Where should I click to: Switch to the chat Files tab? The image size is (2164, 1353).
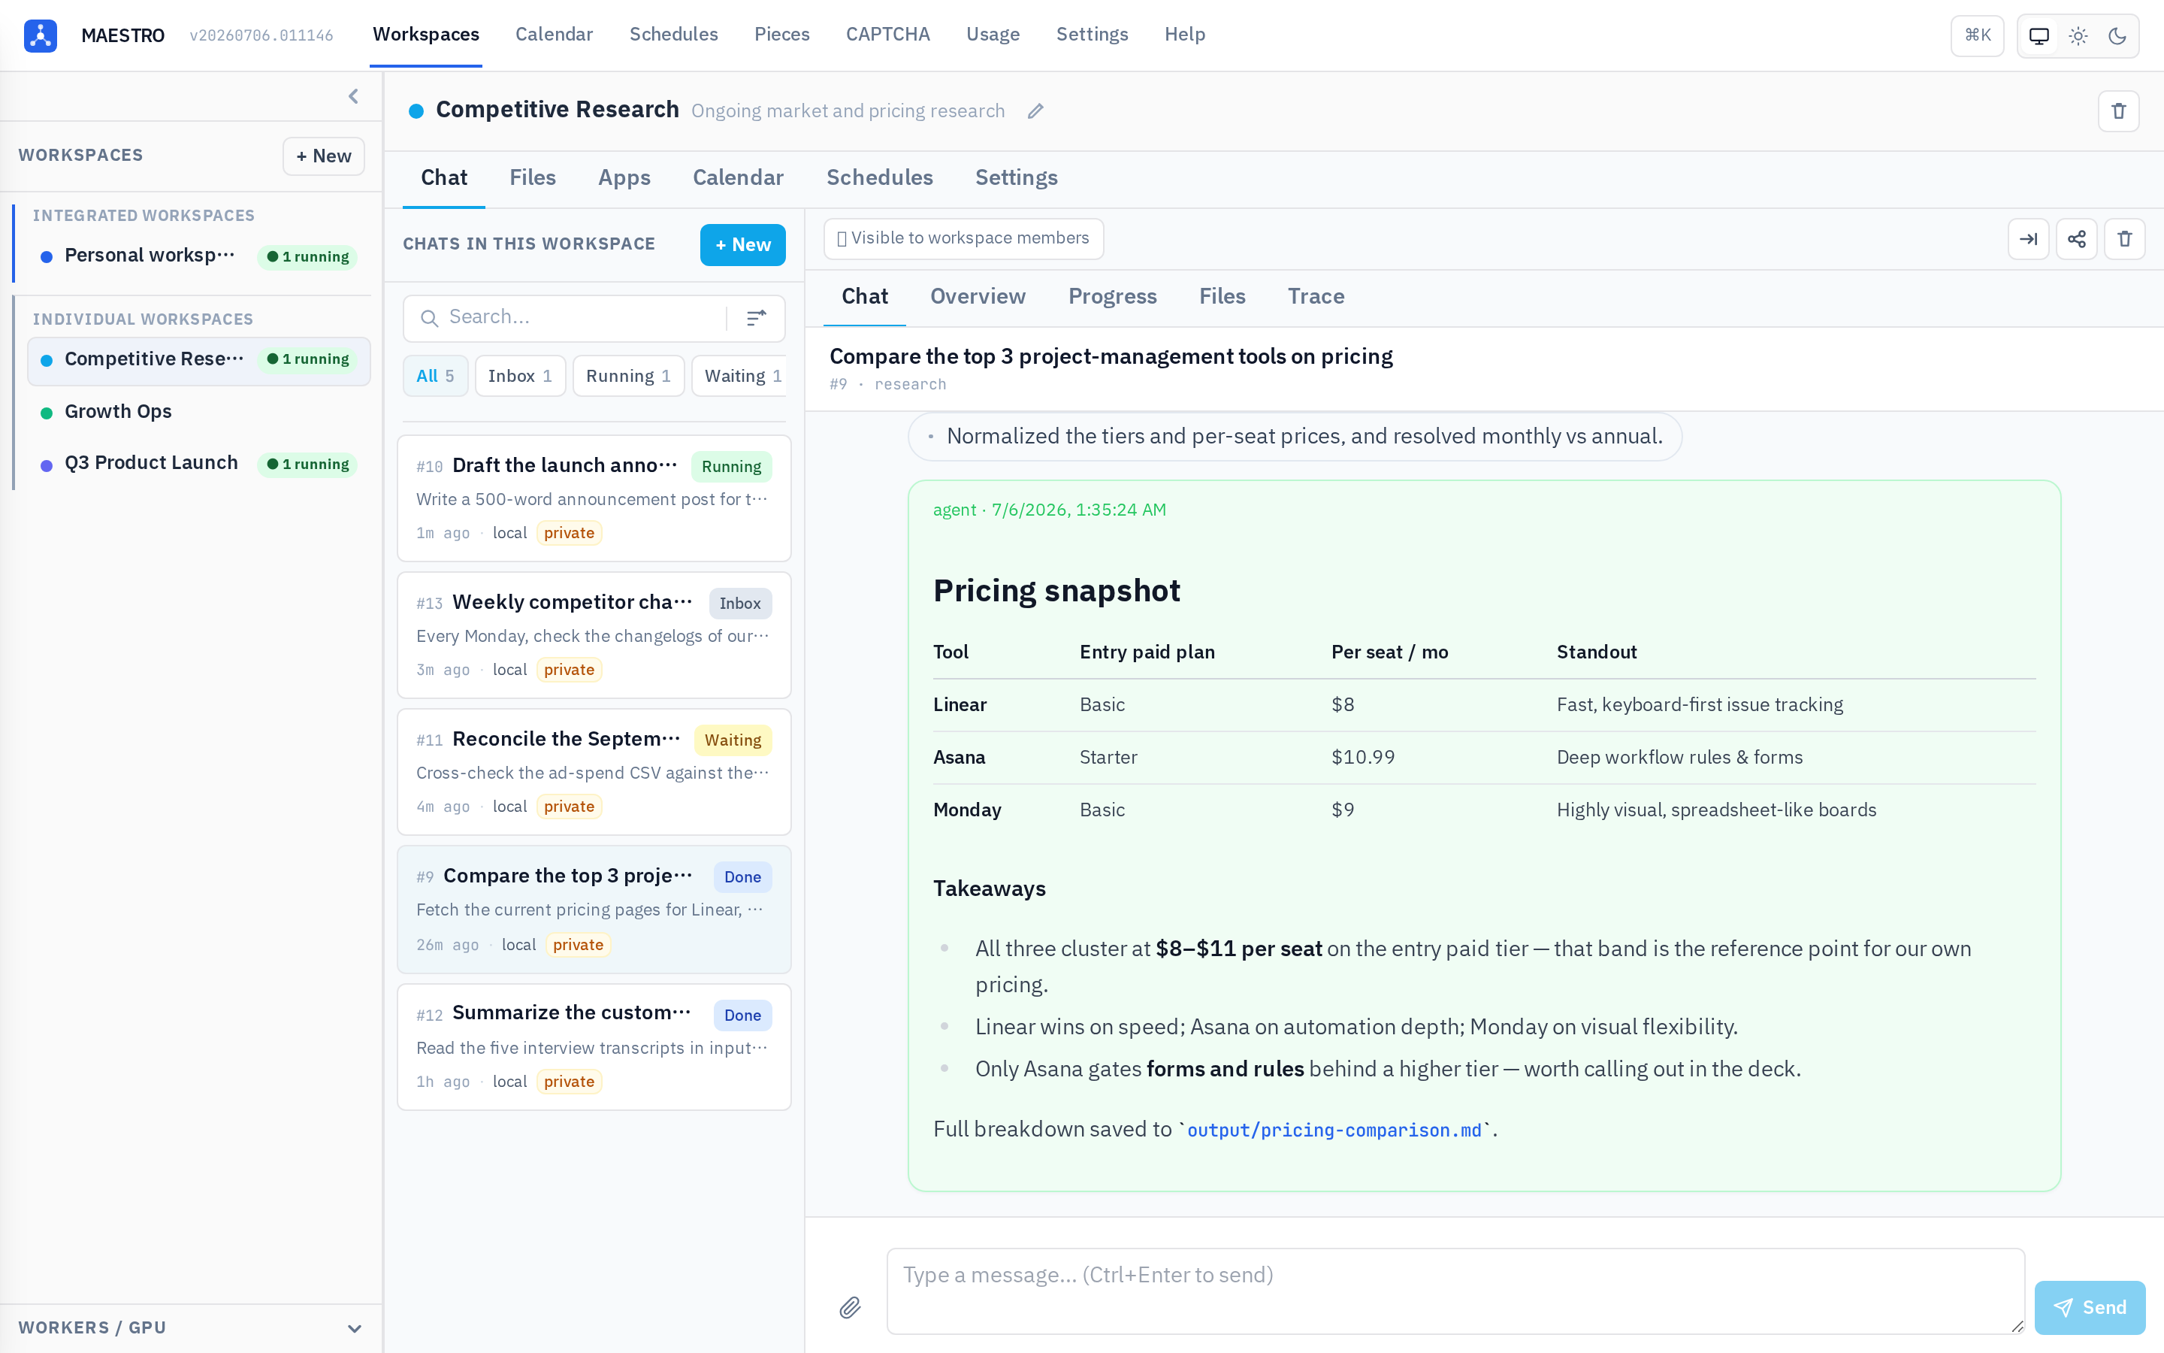1222,296
